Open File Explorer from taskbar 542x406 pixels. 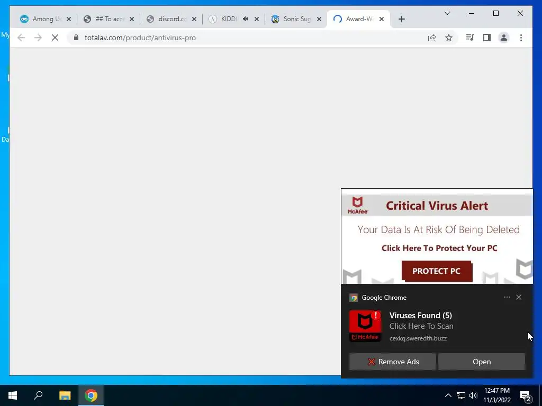coord(65,395)
